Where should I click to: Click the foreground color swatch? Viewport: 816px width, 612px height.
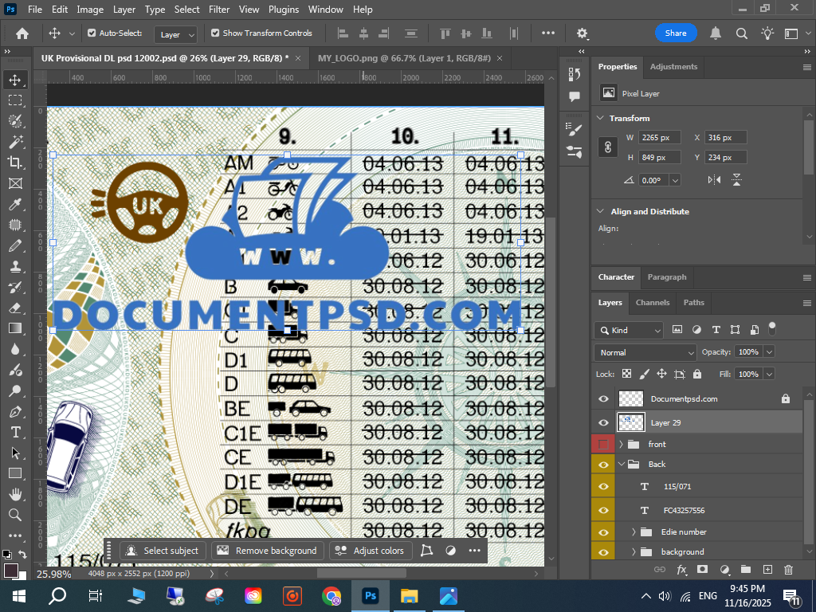pos(11,571)
